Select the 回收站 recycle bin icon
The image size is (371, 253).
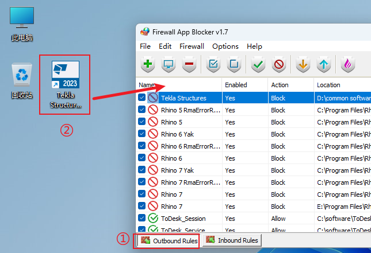pos(22,81)
